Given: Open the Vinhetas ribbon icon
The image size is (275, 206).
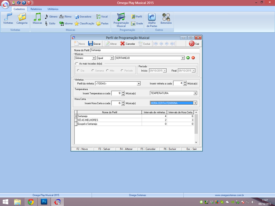Looking at the screenshot, I should [8, 19].
